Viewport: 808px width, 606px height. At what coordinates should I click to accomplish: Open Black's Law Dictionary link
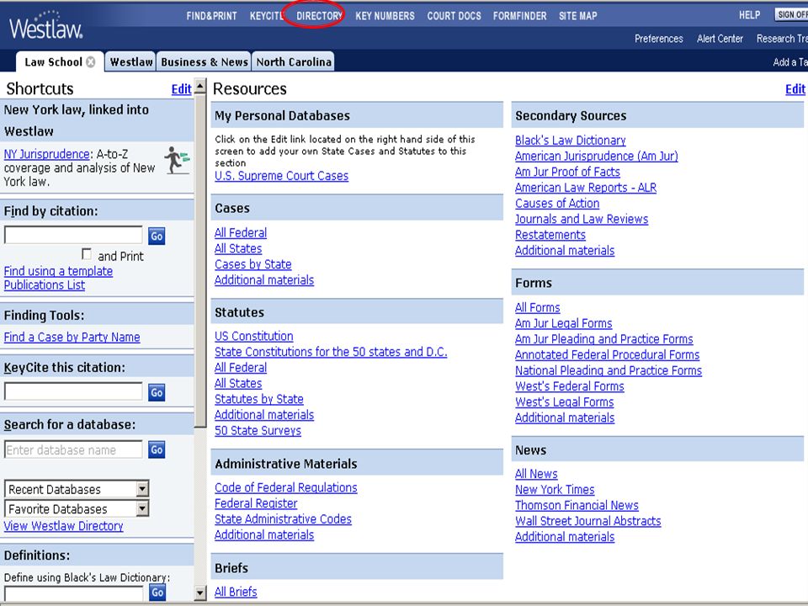[571, 141]
